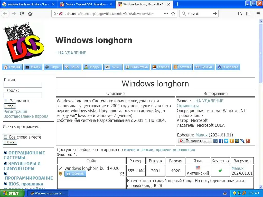The image size is (263, 197).
Task: Click the browser forward arrow
Action: (x=14, y=14)
